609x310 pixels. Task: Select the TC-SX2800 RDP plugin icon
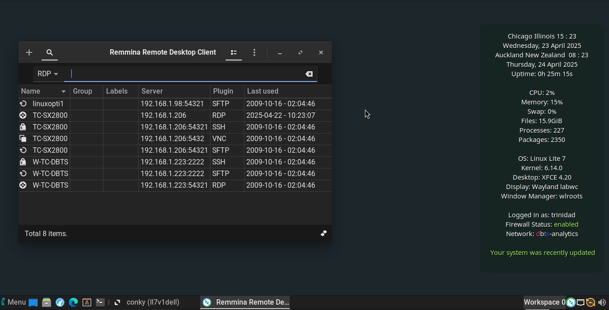point(23,115)
